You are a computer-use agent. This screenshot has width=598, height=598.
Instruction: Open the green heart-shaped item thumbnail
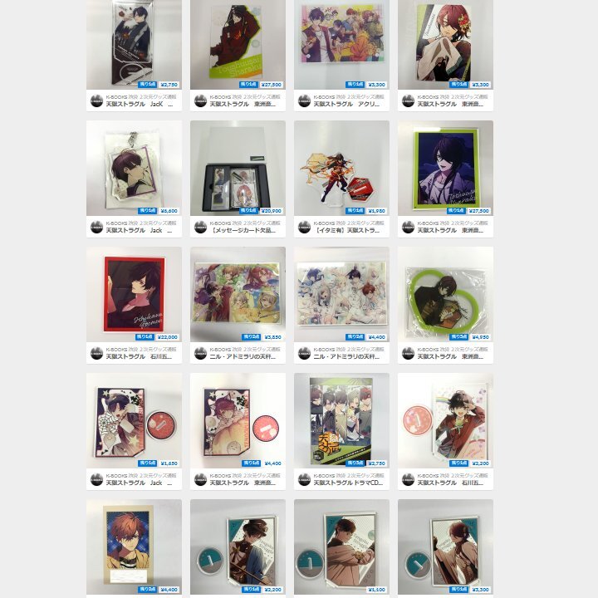445,294
